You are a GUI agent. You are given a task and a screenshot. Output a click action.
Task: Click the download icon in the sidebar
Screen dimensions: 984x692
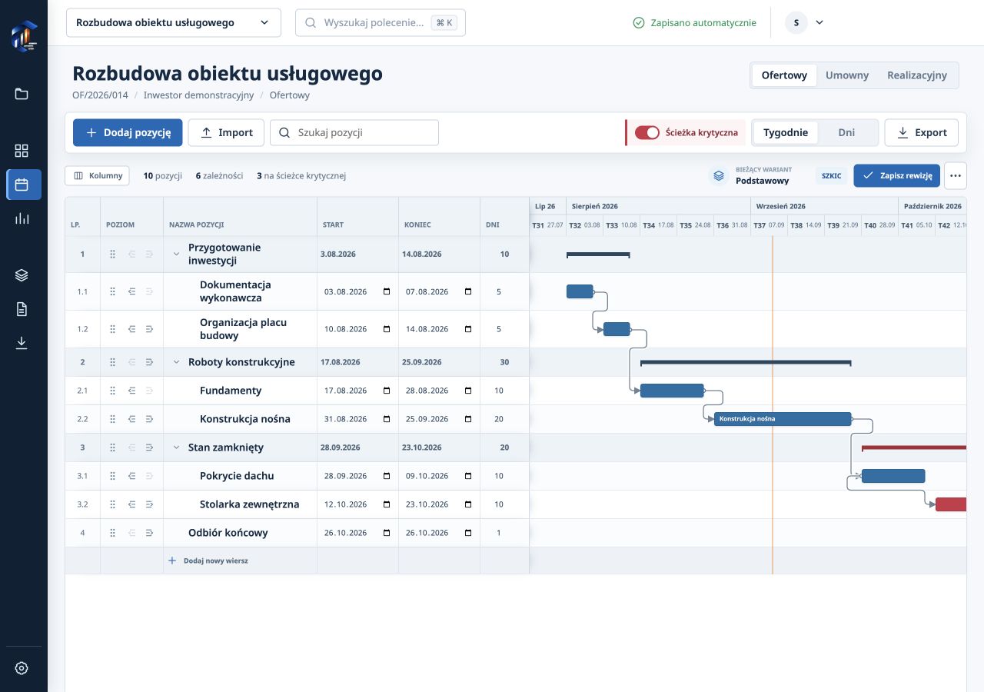[22, 343]
